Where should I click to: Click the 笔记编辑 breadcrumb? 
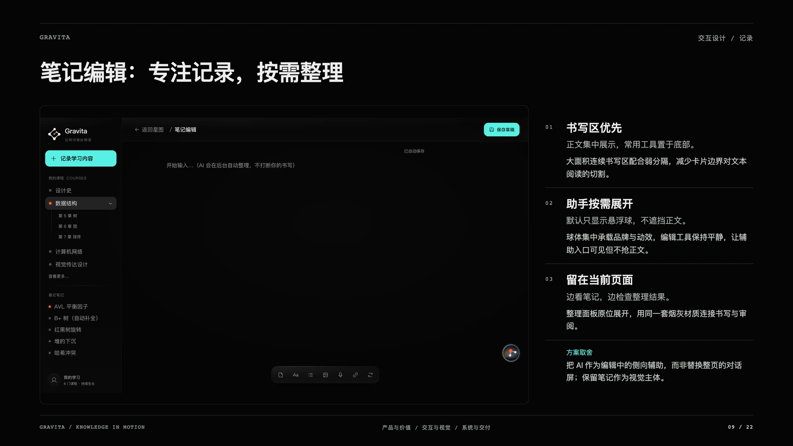(x=185, y=130)
